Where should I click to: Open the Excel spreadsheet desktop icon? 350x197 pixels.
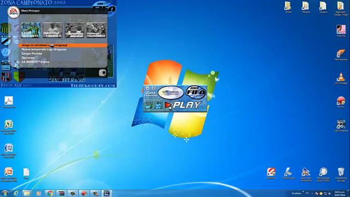coord(9,127)
